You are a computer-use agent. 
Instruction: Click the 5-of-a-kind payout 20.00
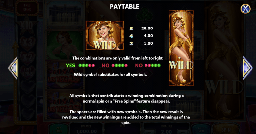pyautogui.click(x=147, y=28)
